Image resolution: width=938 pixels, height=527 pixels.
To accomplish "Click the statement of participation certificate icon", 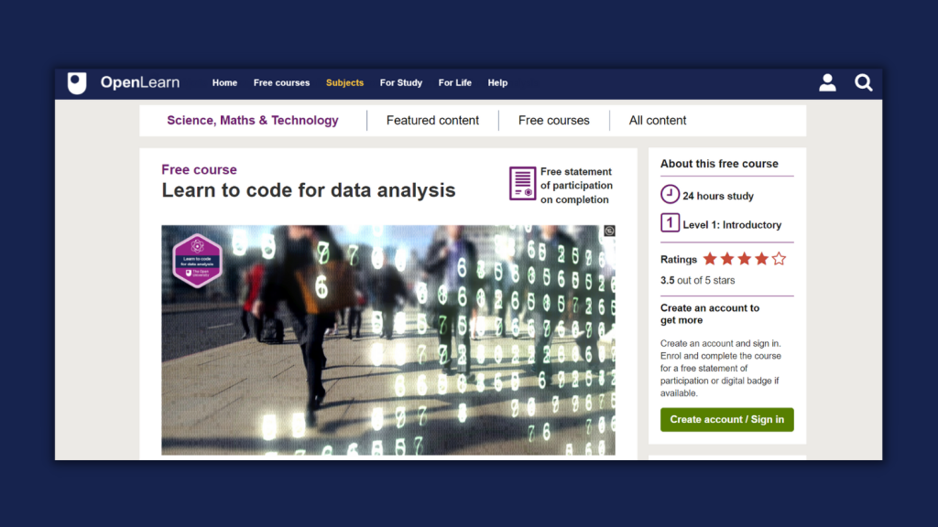I will 522,184.
